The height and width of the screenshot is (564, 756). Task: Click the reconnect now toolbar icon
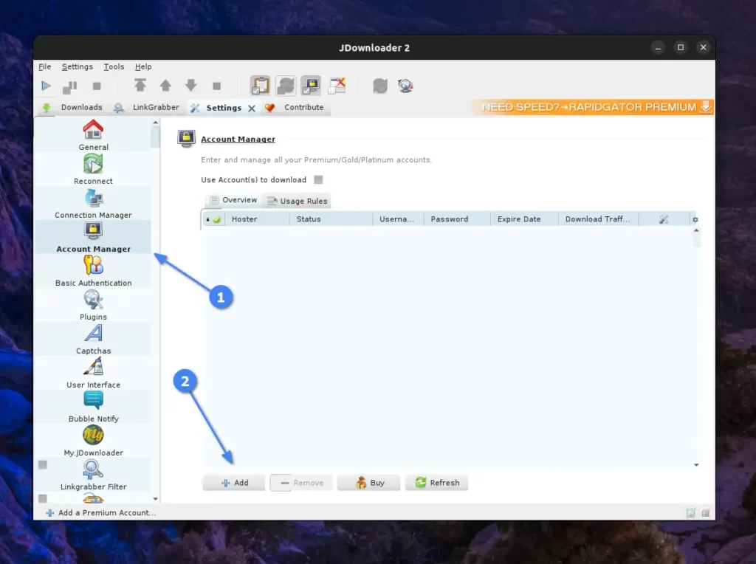point(380,86)
